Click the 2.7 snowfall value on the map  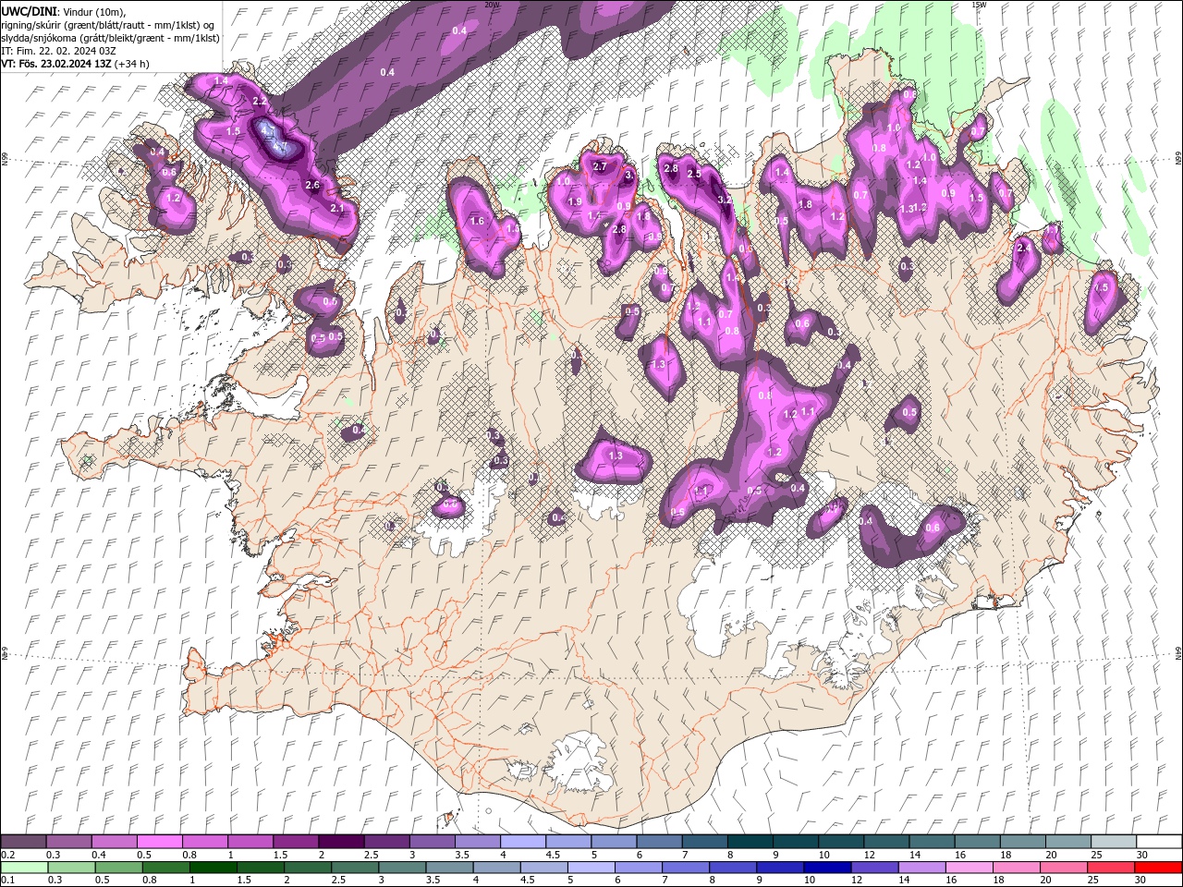[600, 167]
